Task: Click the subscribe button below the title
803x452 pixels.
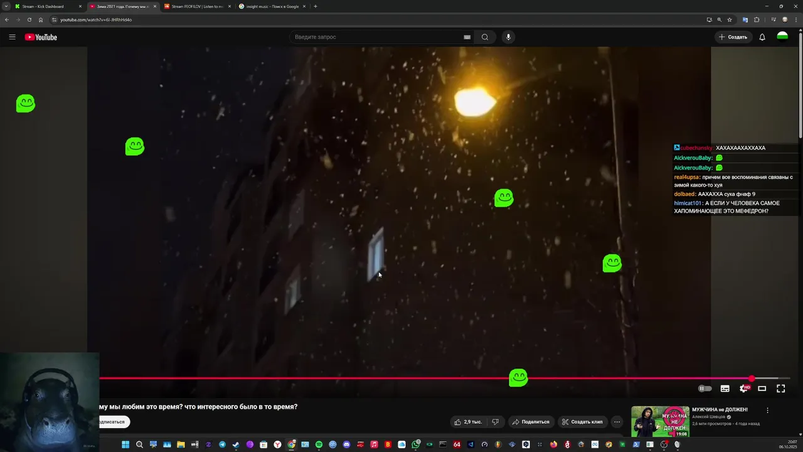Action: coord(114,422)
